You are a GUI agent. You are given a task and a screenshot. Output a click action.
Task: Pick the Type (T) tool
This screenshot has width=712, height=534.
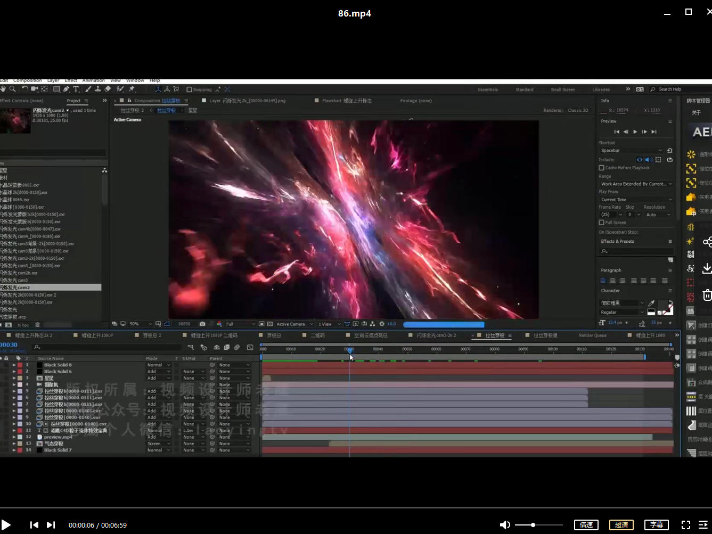76,89
